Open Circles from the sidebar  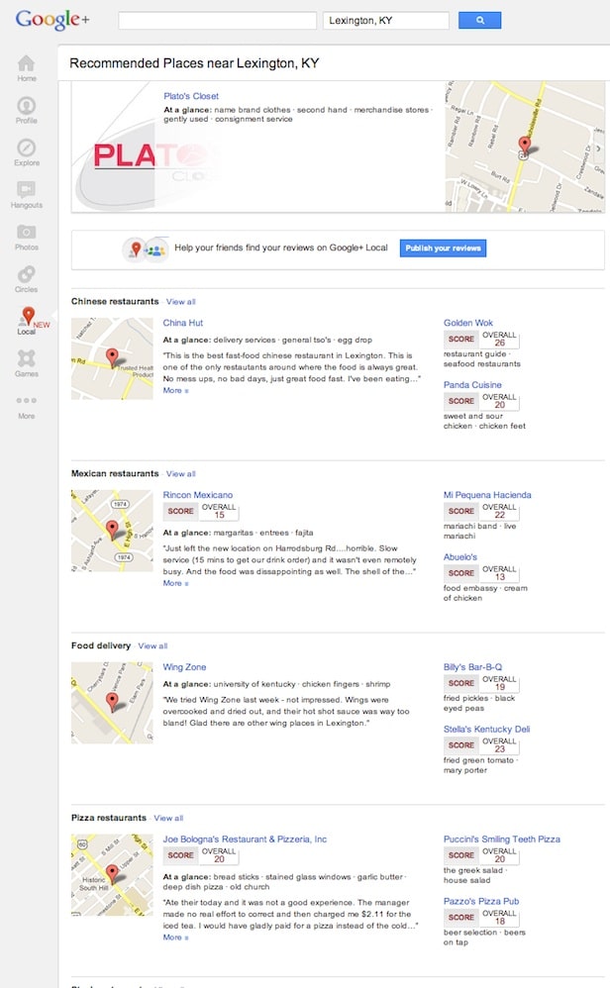pos(27,278)
